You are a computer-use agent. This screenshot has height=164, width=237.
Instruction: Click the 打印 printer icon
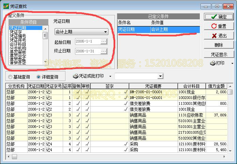tap(212, 63)
